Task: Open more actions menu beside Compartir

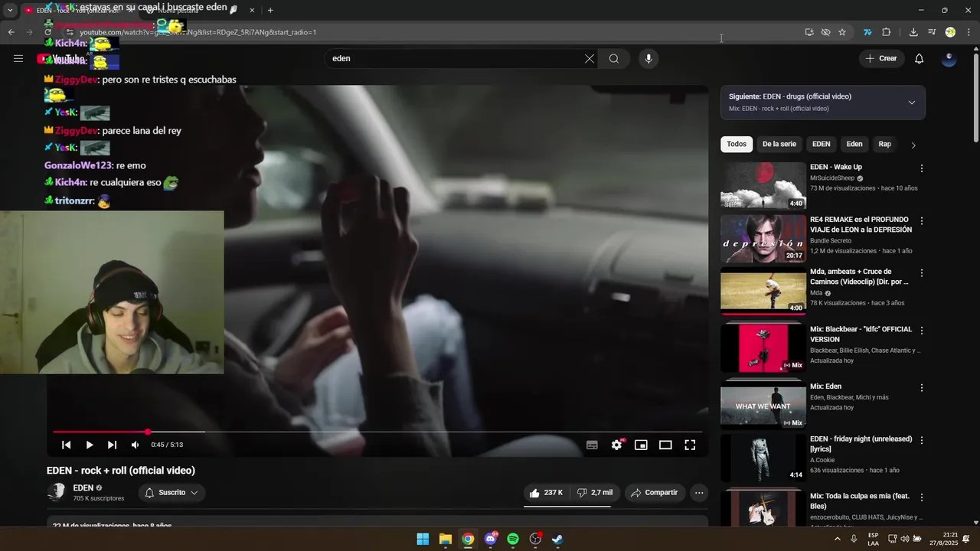Action: tap(699, 493)
